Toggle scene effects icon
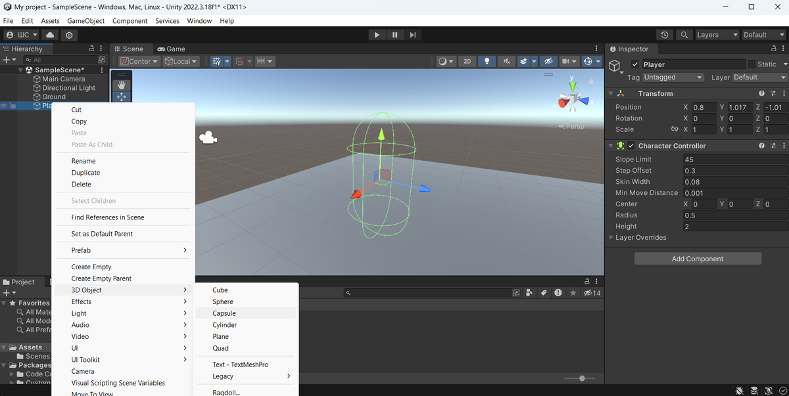 pos(523,61)
